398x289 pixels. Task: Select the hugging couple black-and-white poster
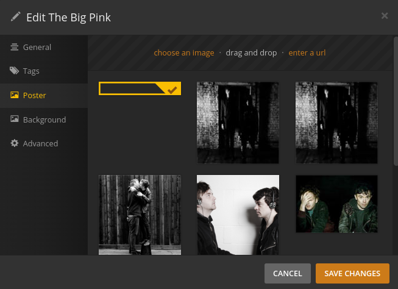pyautogui.click(x=140, y=215)
